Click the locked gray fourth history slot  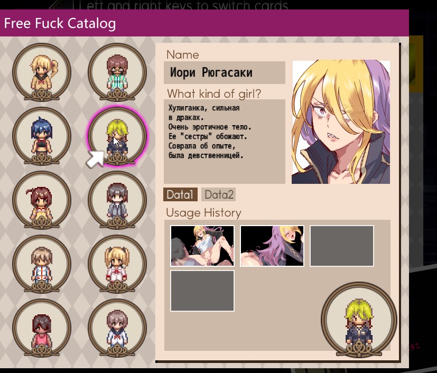202,291
